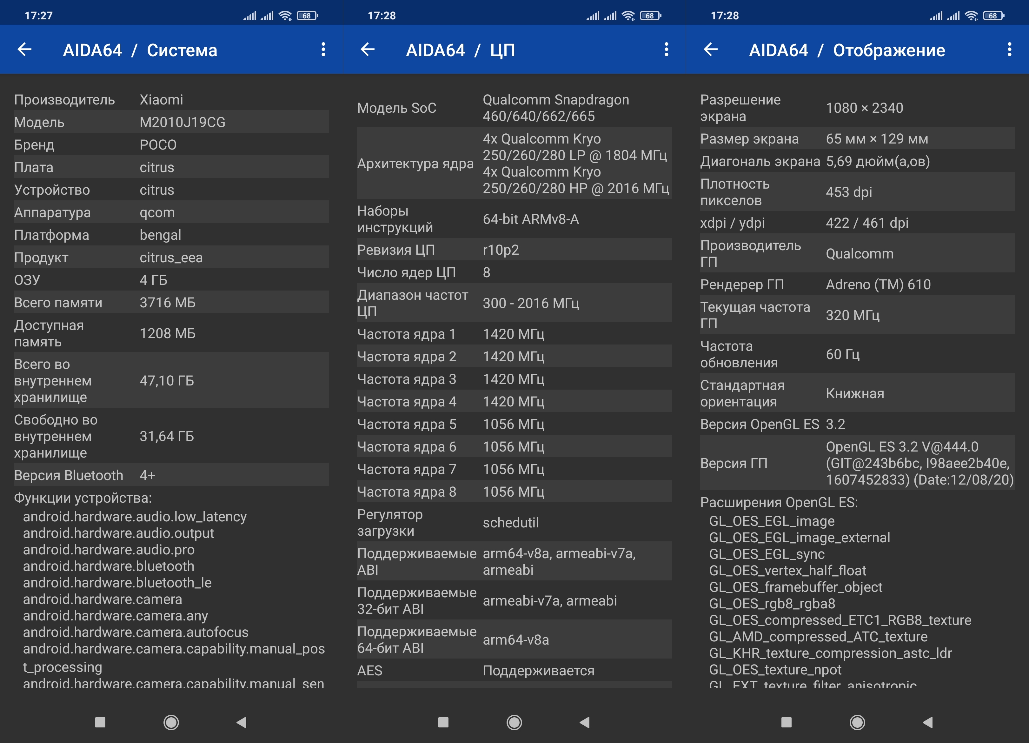This screenshot has width=1029, height=743.
Task: Select the Версия OpenGL ES 3.2 row
Action: [857, 424]
